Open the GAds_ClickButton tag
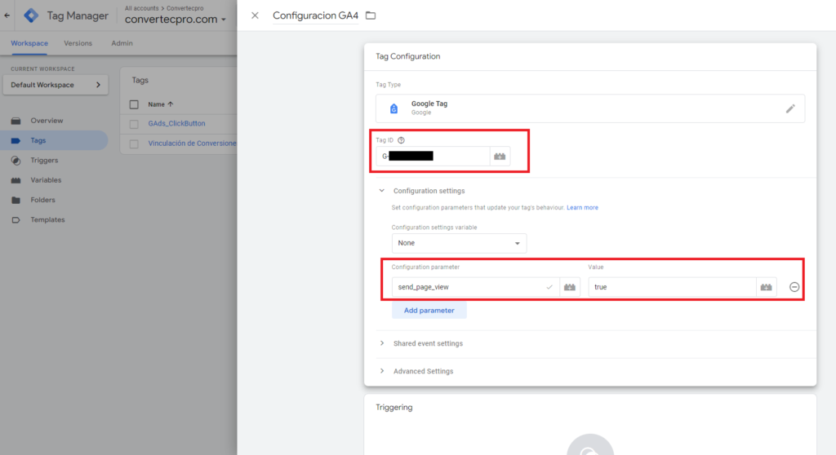The height and width of the screenshot is (455, 836). click(176, 124)
